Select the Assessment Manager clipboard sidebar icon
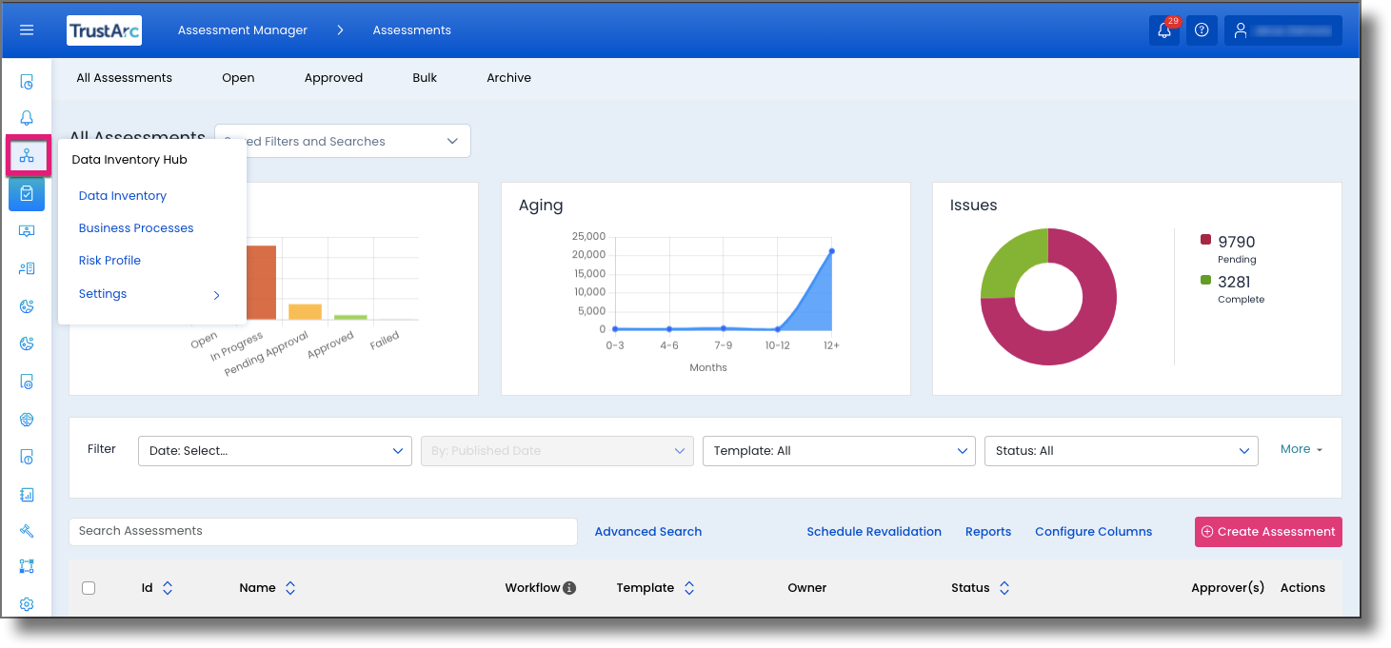The image size is (1391, 648). (27, 193)
